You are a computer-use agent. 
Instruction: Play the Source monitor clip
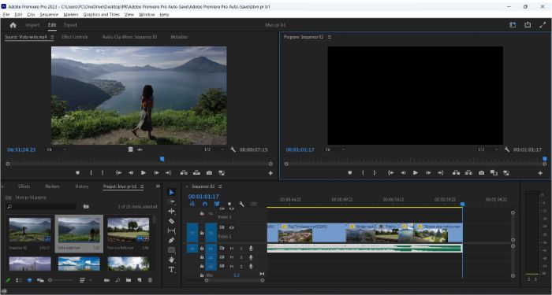144,173
